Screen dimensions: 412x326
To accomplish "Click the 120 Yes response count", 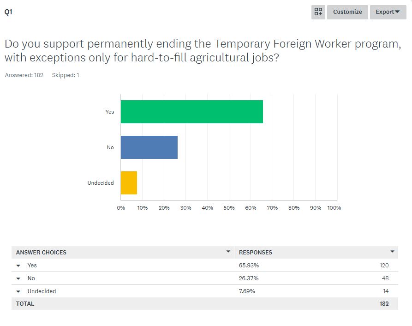I will tap(384, 266).
